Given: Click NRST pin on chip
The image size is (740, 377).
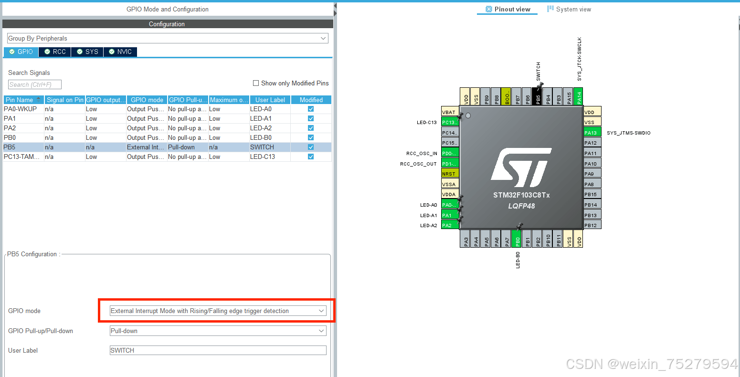Looking at the screenshot, I should pyautogui.click(x=450, y=174).
